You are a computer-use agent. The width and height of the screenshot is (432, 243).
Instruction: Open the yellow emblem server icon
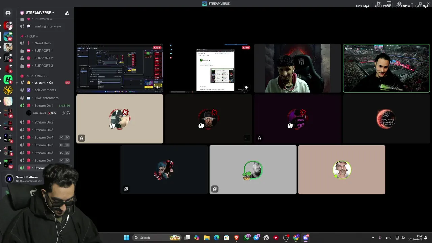click(8, 90)
